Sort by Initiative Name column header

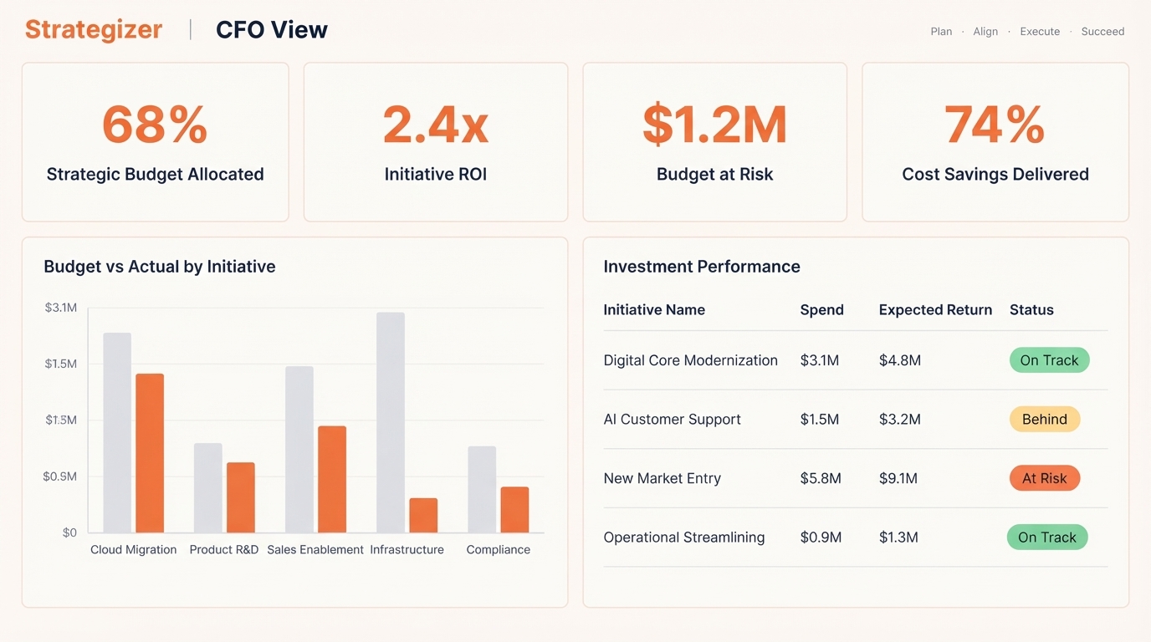point(654,310)
